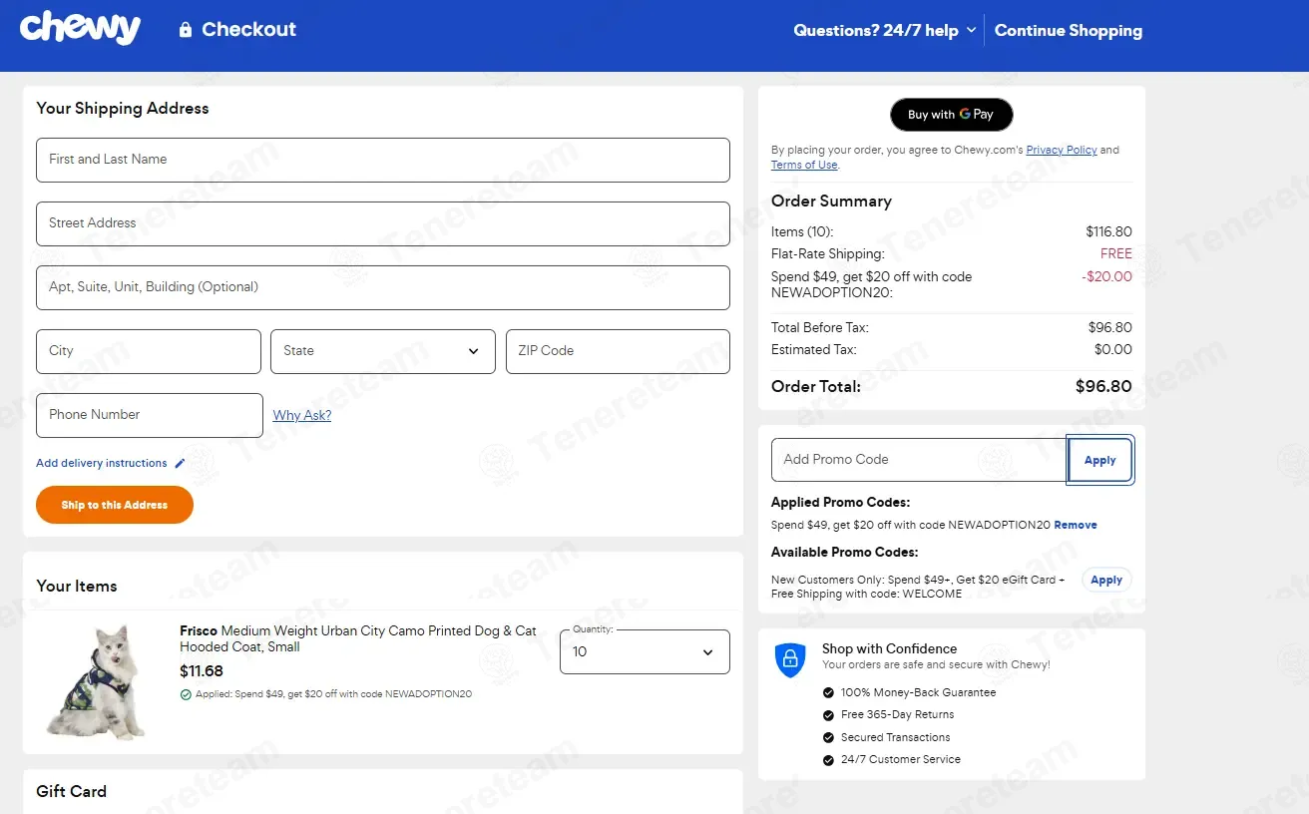The image size is (1309, 814).
Task: Click the Gift Card section heading
Action: coord(71,791)
